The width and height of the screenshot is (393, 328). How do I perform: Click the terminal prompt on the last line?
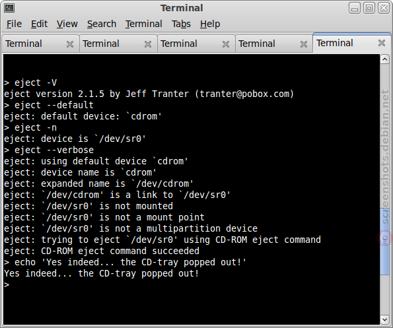click(7, 284)
